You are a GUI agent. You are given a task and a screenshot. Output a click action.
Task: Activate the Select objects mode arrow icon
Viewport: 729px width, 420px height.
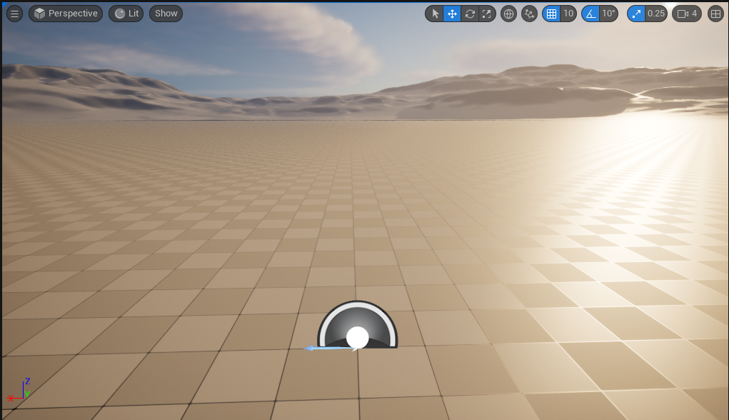pyautogui.click(x=435, y=14)
